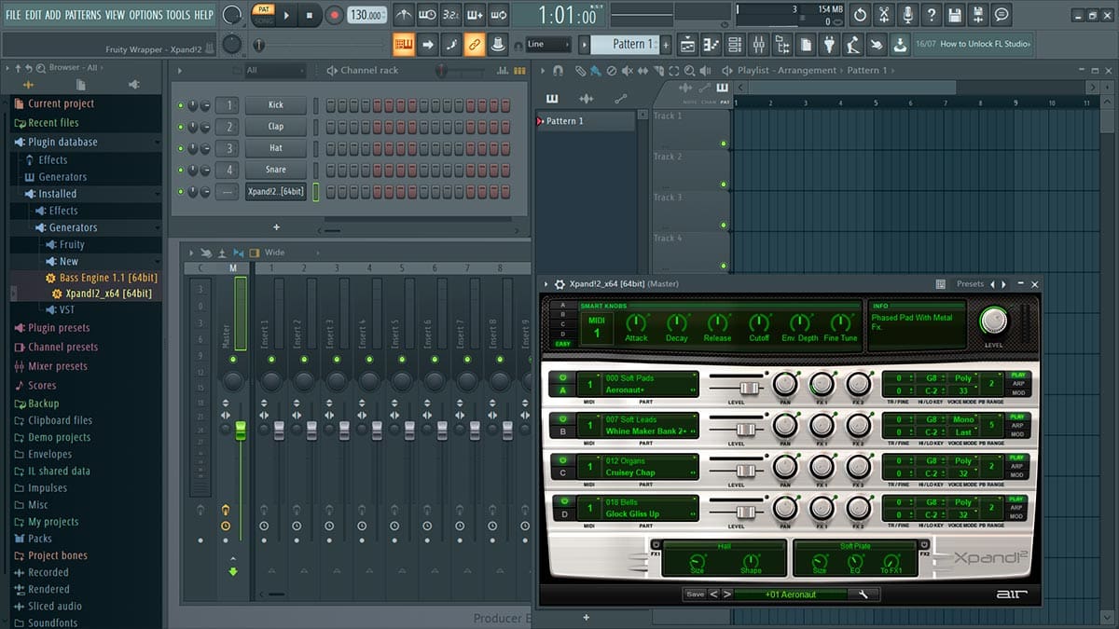Click the undo history circular arrow icon

860,15
